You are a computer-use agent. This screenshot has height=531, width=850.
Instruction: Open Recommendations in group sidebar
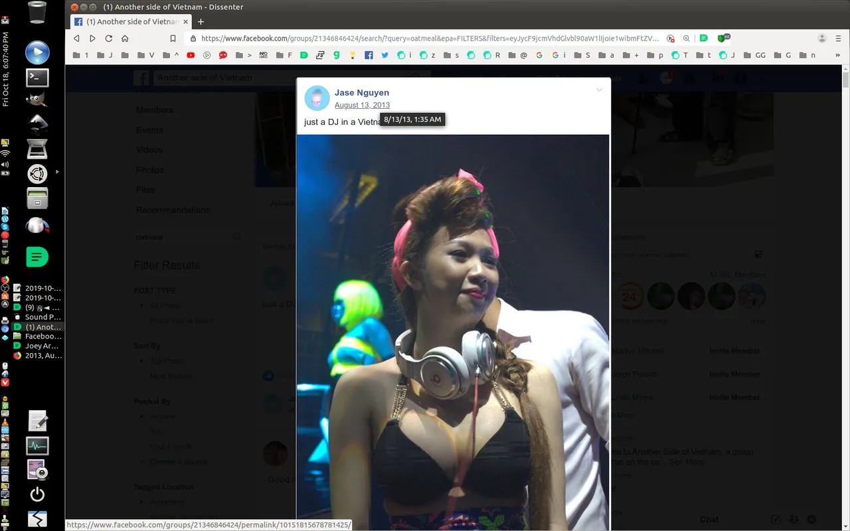pos(173,210)
